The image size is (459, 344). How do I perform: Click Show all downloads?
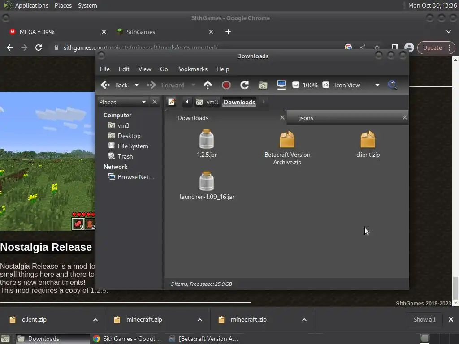click(x=424, y=320)
